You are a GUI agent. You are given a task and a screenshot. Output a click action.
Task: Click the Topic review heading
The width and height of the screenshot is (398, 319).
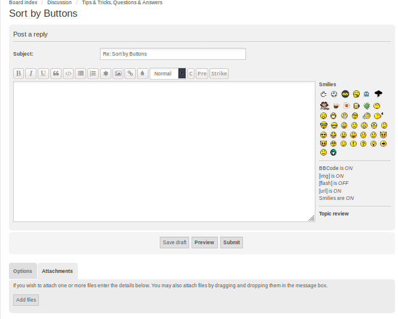(x=334, y=214)
